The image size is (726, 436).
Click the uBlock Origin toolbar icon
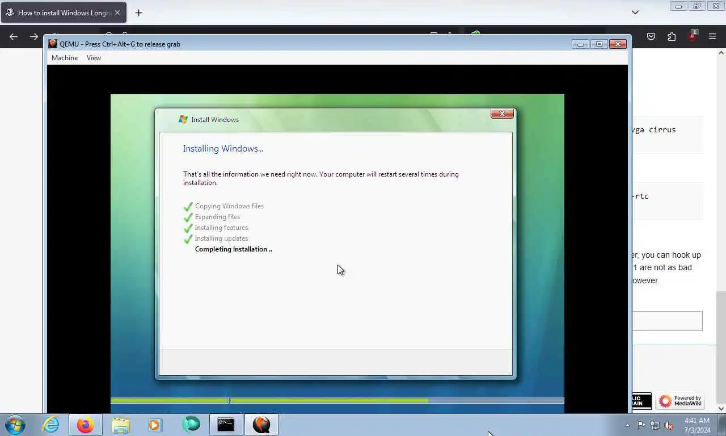point(693,36)
